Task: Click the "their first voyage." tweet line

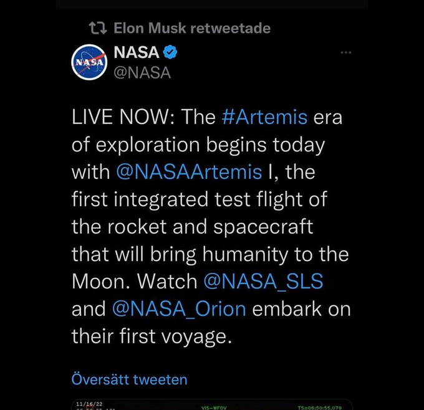Action: (152, 336)
